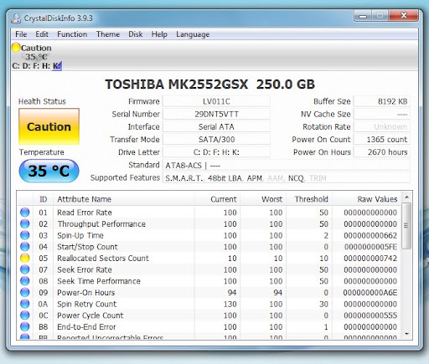
Task: Open the File menu
Action: click(21, 34)
